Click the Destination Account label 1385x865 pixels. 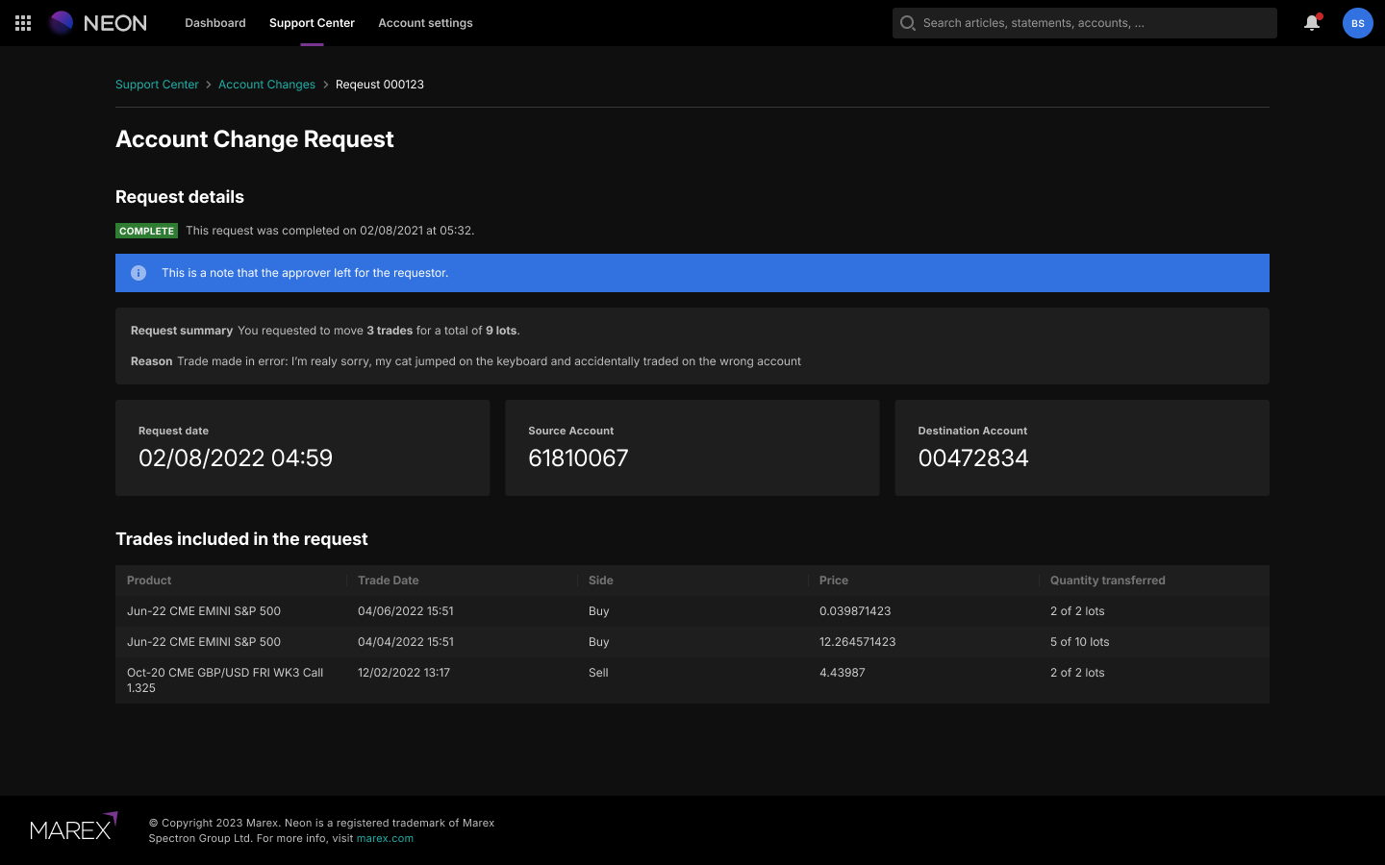(x=972, y=431)
